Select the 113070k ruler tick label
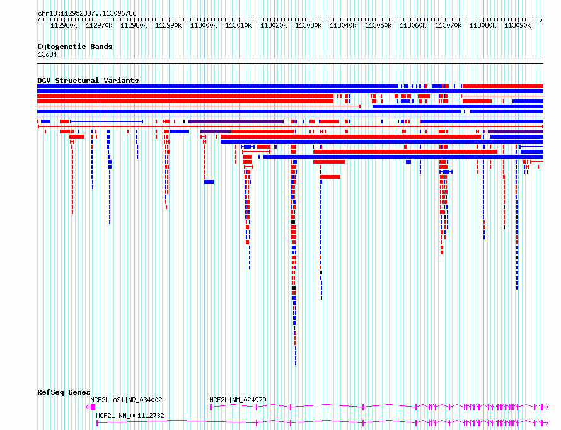 click(x=448, y=25)
